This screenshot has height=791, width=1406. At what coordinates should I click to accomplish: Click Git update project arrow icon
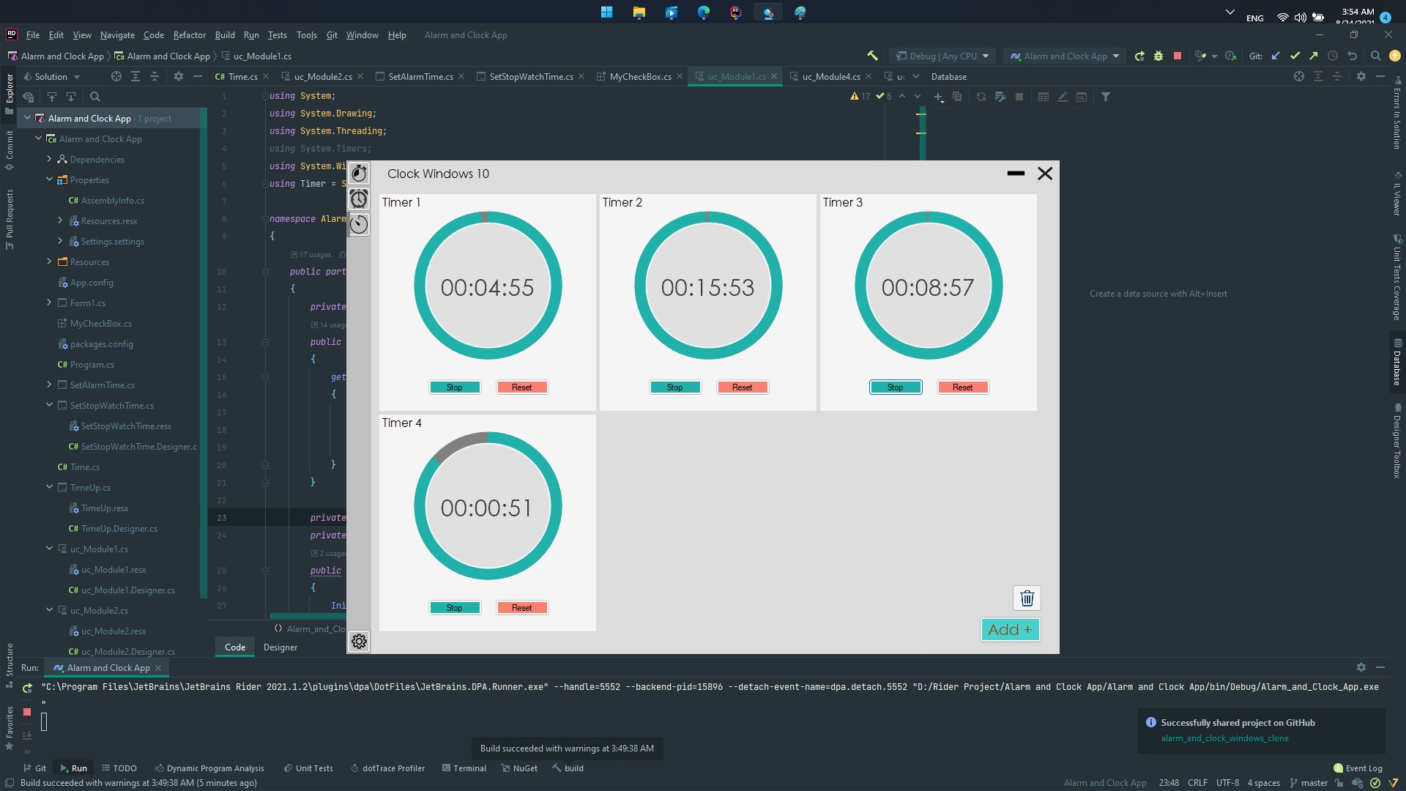click(1276, 56)
